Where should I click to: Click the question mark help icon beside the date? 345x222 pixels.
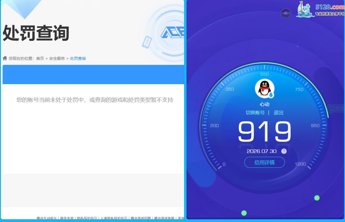pyautogui.click(x=284, y=151)
